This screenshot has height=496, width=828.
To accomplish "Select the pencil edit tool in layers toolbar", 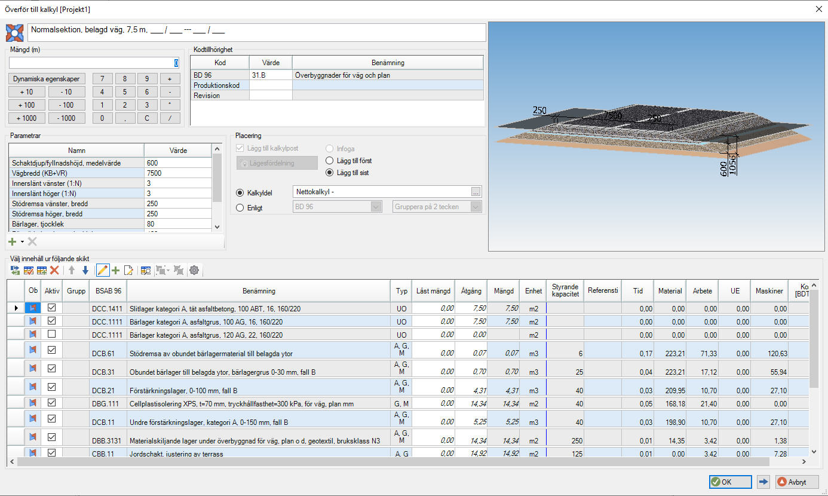I will coord(102,271).
